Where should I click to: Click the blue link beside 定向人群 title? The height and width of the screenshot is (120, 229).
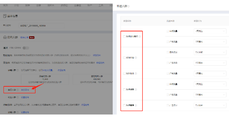click(24, 38)
